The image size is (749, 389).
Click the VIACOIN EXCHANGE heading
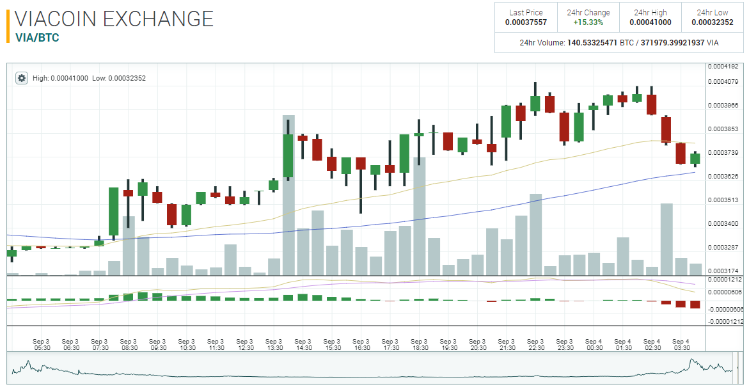coord(114,19)
